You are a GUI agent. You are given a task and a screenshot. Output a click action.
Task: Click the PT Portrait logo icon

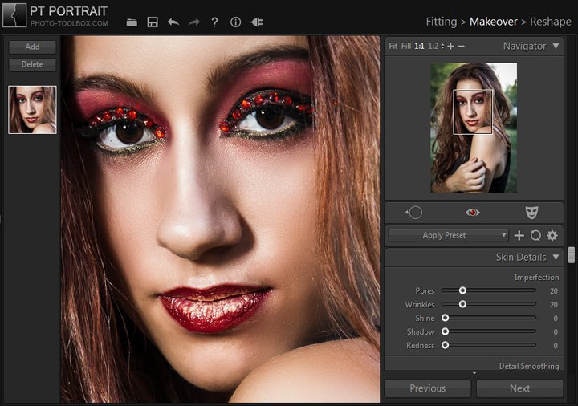click(14, 15)
